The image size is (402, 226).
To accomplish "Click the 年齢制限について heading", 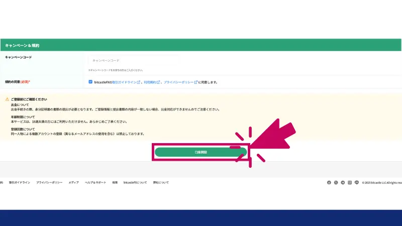I will coord(23,117).
